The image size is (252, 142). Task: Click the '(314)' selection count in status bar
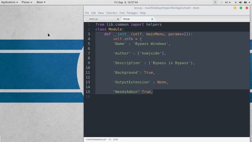[x=115, y=139]
